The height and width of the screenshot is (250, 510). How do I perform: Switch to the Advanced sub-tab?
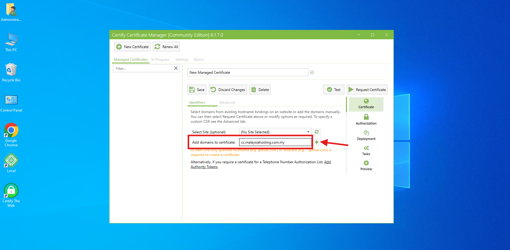click(227, 102)
